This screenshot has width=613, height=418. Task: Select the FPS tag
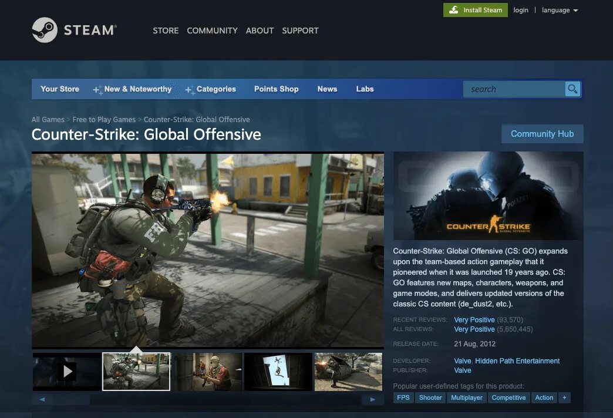403,397
